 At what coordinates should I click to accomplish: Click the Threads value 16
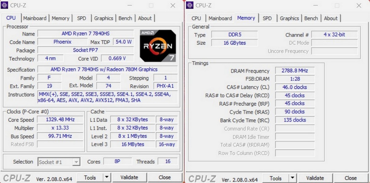click(x=168, y=161)
